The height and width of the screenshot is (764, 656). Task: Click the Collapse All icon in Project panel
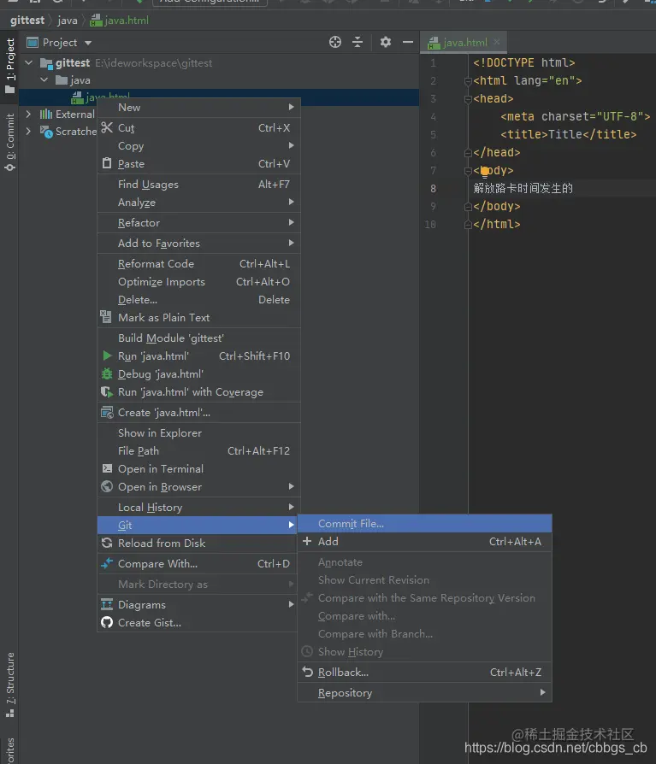click(x=358, y=43)
